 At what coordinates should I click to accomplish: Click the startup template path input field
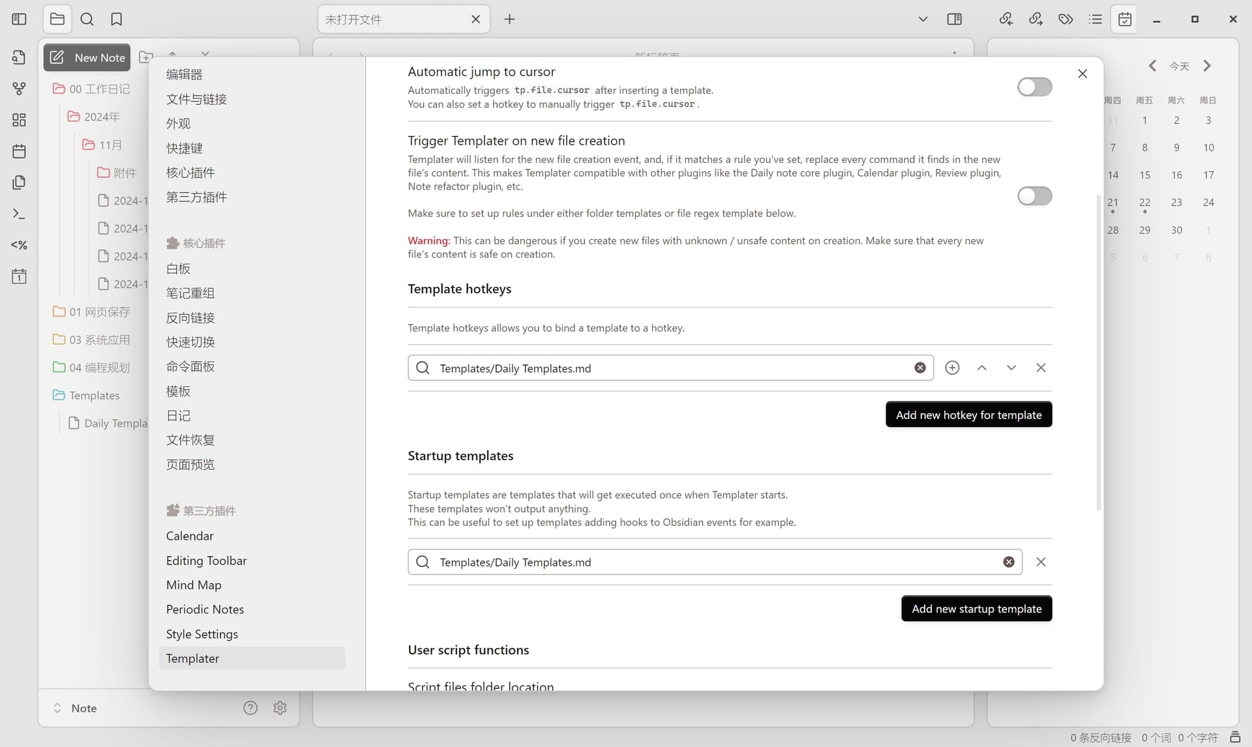pyautogui.click(x=715, y=562)
